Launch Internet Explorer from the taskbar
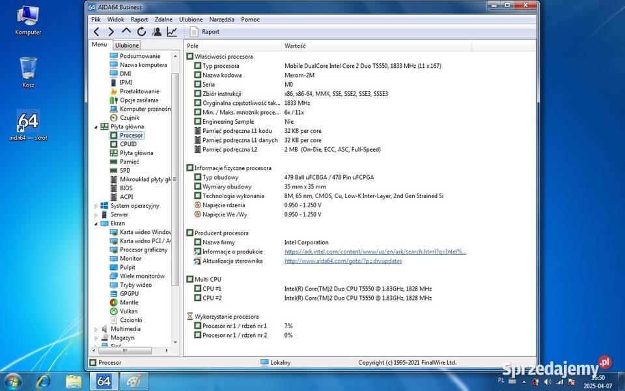 (x=44, y=381)
